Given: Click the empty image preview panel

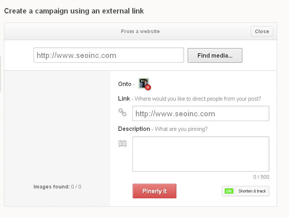Looking at the screenshot, I should tap(57, 128).
